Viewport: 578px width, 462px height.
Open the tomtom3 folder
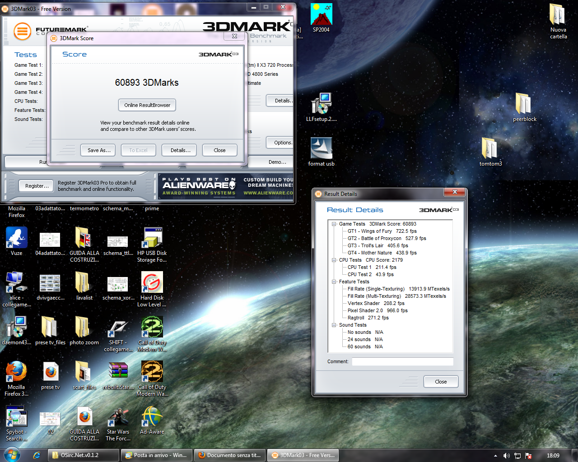point(490,152)
